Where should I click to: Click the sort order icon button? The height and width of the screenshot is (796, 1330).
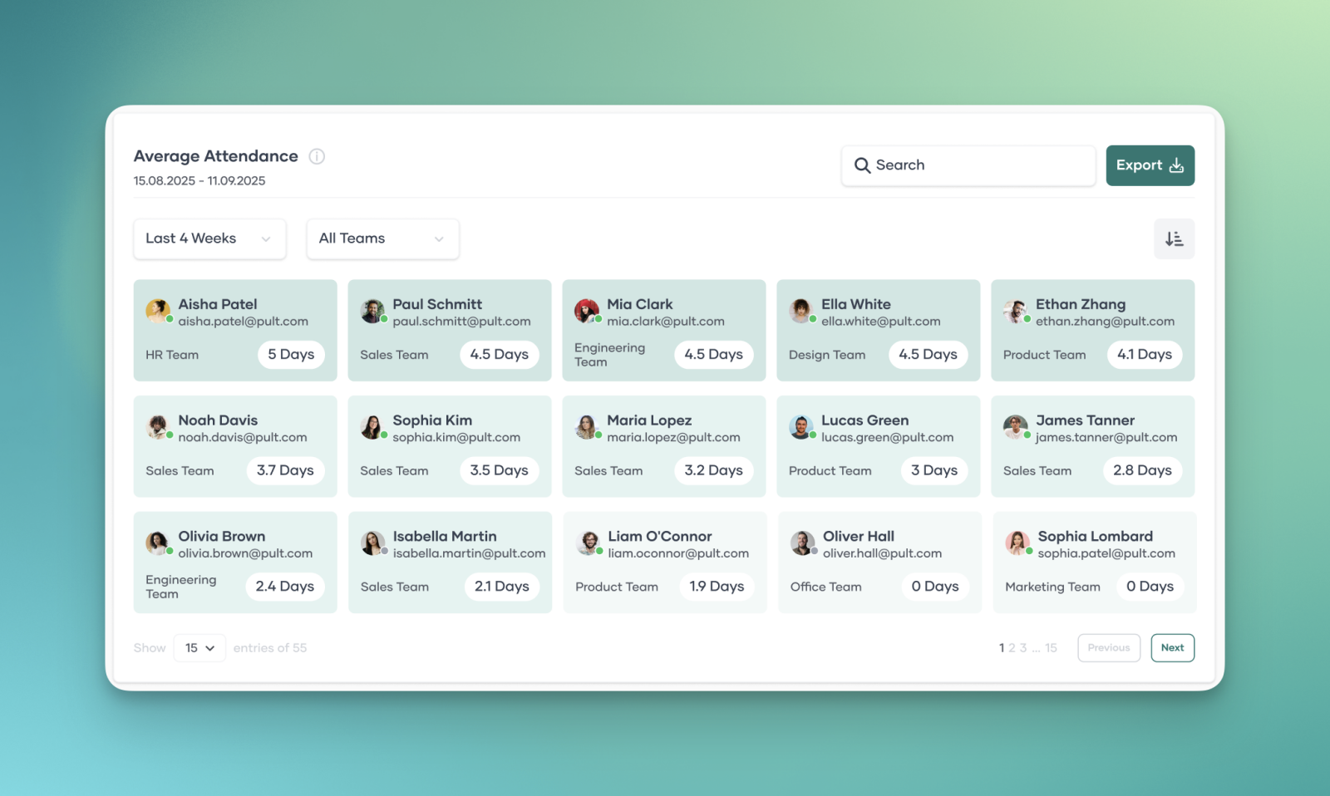[1174, 239]
